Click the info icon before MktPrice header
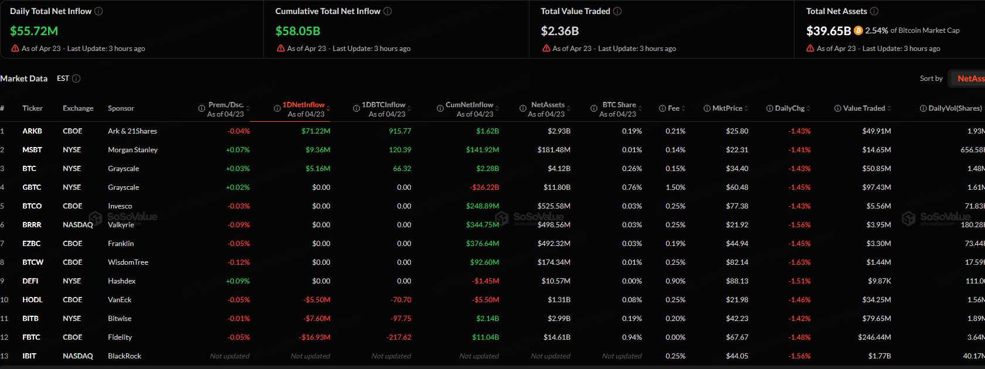985x369 pixels. click(x=707, y=108)
